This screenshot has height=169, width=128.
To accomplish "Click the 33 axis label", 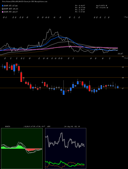I will click(x=123, y=67).
